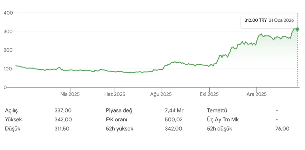305x150 pixels.
Task: Click the 312,00 TRY price in tooltip
Action: [x=255, y=20]
